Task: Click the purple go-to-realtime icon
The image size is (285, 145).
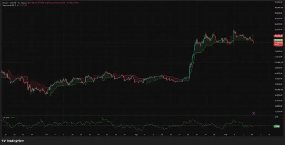Action: [253, 113]
